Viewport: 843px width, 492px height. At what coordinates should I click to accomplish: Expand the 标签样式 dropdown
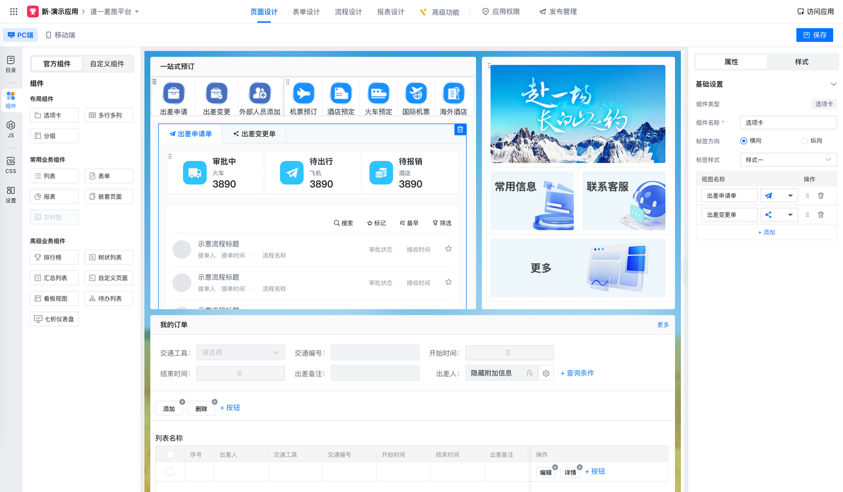point(788,160)
